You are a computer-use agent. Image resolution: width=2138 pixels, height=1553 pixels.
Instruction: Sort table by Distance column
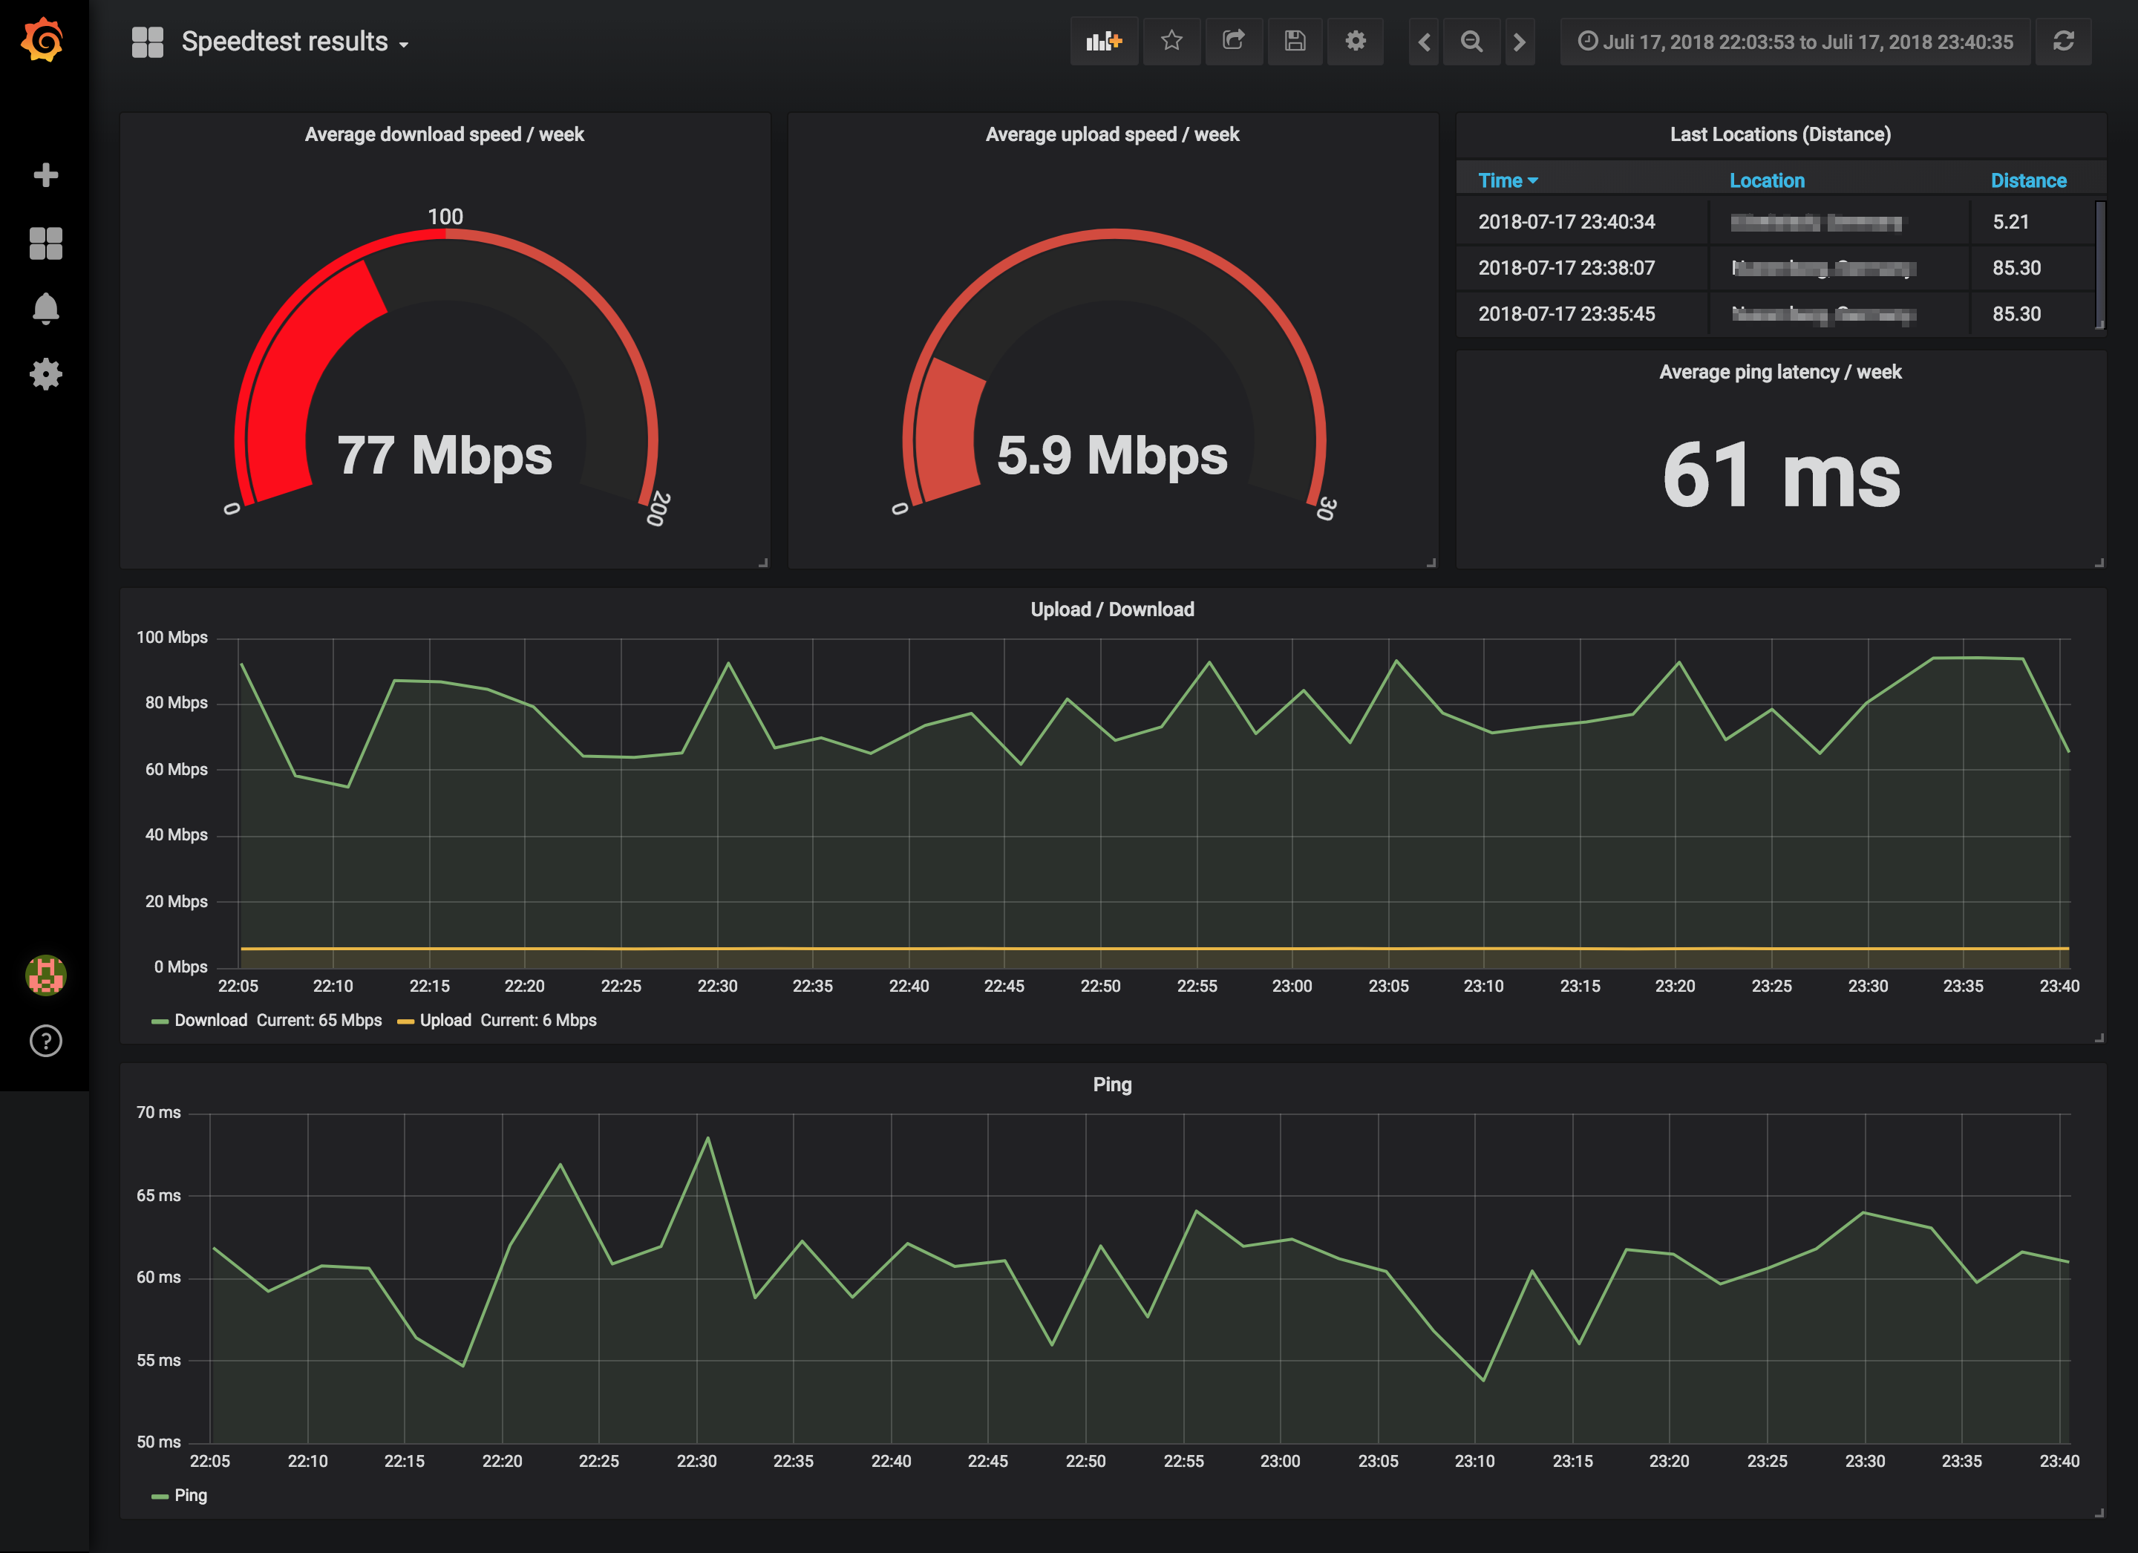click(x=2027, y=180)
